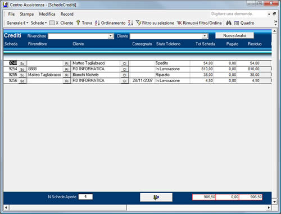Image resolution: width=281 pixels, height=214 pixels.
Task: Click the Cl button next to Bianchi Michele
Action: (x=124, y=75)
